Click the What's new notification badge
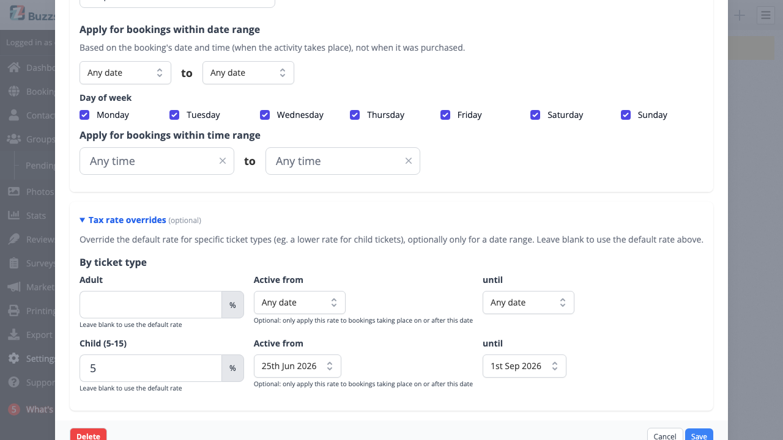Image resolution: width=783 pixels, height=440 pixels. click(x=13, y=409)
